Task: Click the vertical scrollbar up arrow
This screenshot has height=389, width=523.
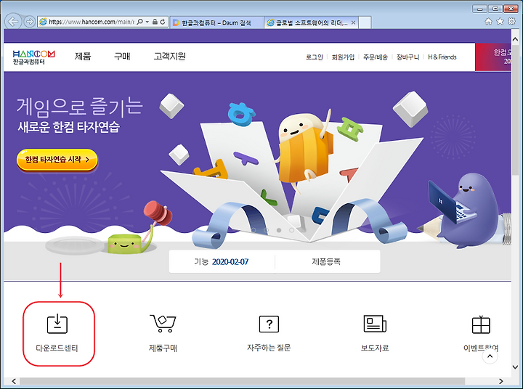Action: pyautogui.click(x=515, y=40)
